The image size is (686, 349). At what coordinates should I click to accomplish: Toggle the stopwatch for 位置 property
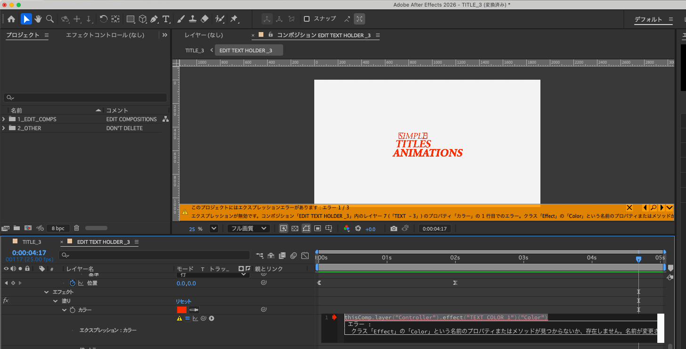click(x=73, y=283)
